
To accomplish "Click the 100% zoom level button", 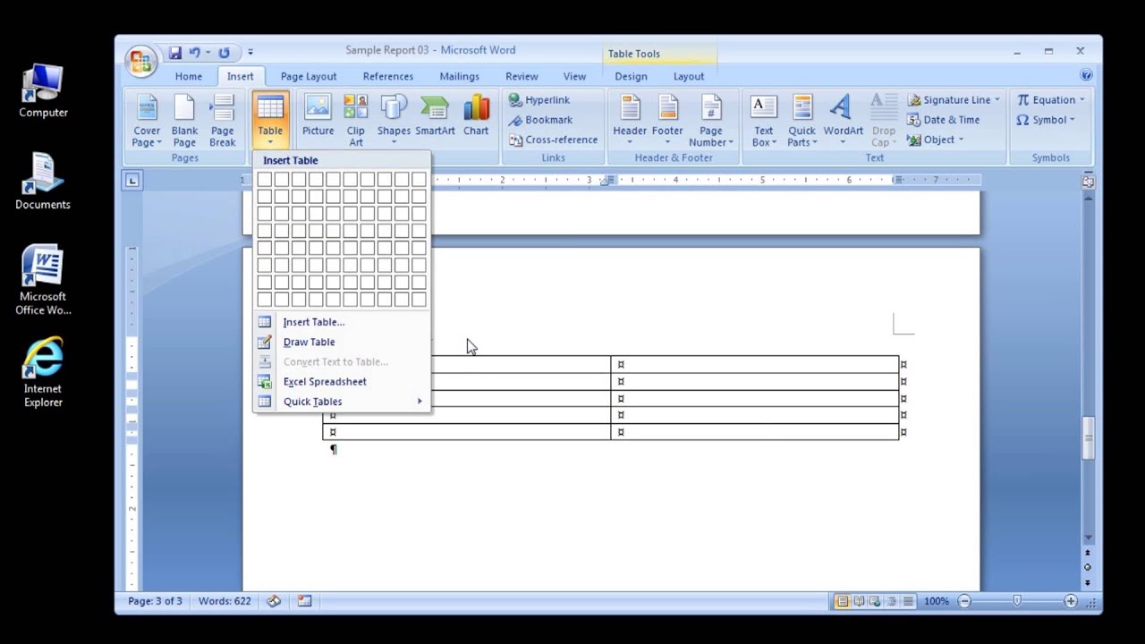I will click(936, 601).
